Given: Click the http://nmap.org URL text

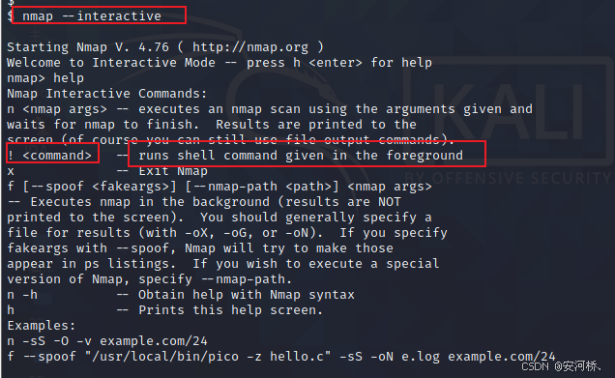Looking at the screenshot, I should click(x=250, y=47).
